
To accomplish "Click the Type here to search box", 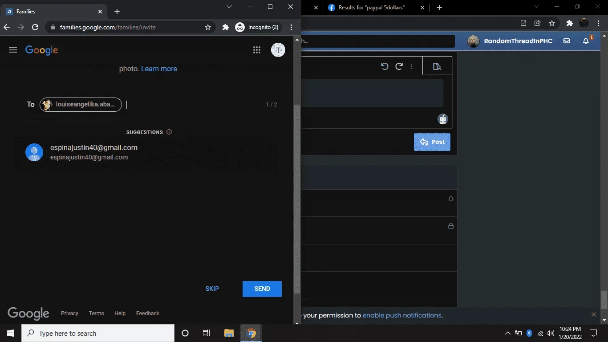I will coord(98,333).
